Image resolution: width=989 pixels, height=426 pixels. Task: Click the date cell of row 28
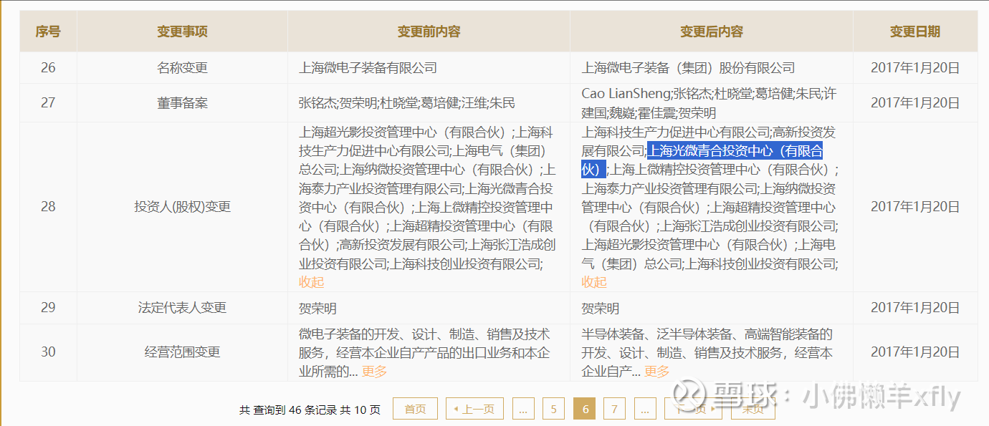tap(915, 207)
